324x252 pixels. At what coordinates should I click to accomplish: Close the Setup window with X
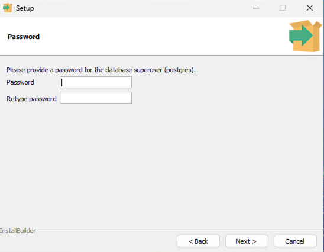tap(310, 8)
